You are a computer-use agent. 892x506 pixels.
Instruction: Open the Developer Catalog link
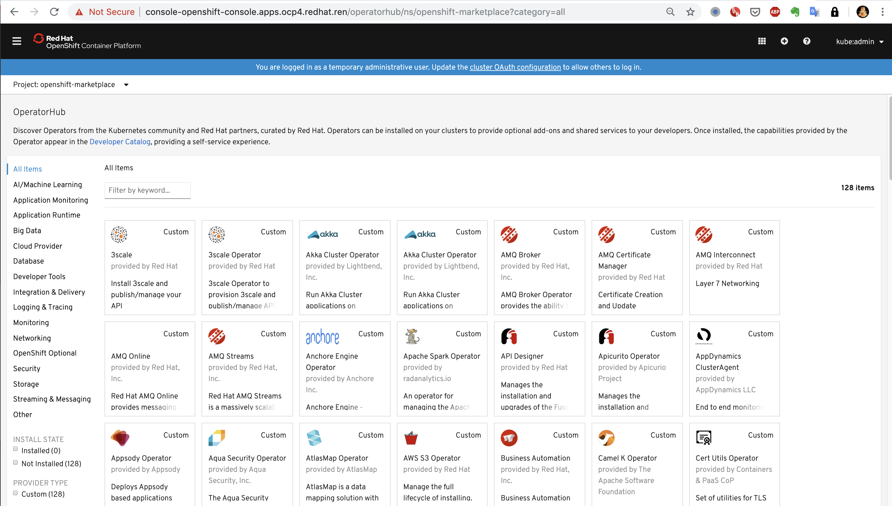click(120, 142)
